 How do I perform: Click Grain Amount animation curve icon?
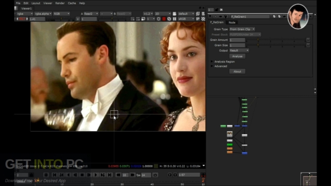[308, 40]
